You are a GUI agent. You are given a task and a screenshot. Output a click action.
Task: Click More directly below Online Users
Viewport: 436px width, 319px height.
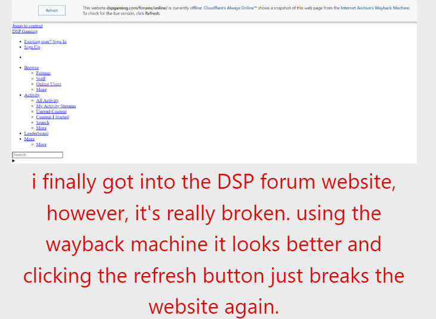pos(41,90)
